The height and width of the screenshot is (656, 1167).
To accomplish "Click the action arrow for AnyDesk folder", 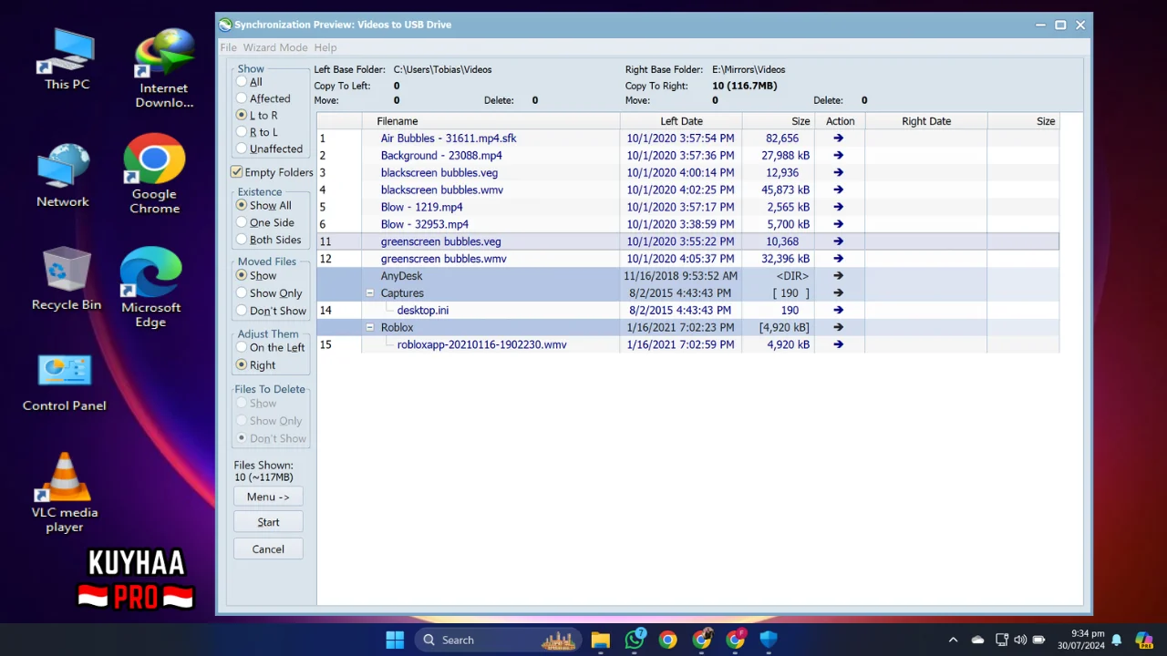I will pyautogui.click(x=838, y=276).
